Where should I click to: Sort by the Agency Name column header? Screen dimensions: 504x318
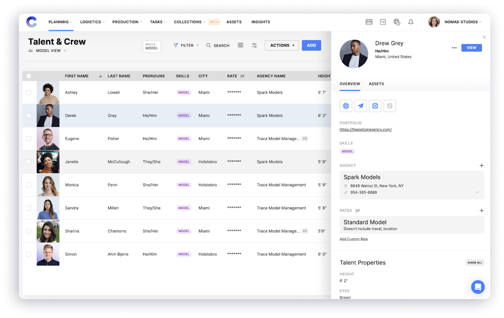click(271, 76)
